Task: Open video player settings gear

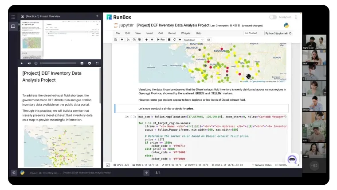Action: tap(89, 63)
